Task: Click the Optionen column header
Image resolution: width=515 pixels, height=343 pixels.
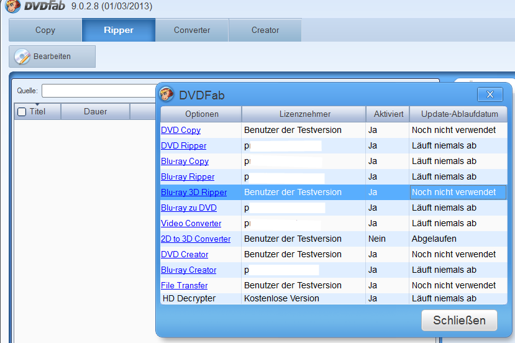Action: coord(201,114)
